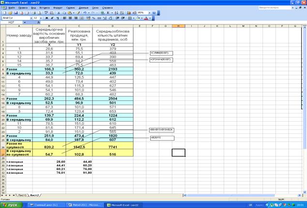307x208 pixels.
Task: Apply the Fill Color bucket button
Action: (x=138, y=18)
